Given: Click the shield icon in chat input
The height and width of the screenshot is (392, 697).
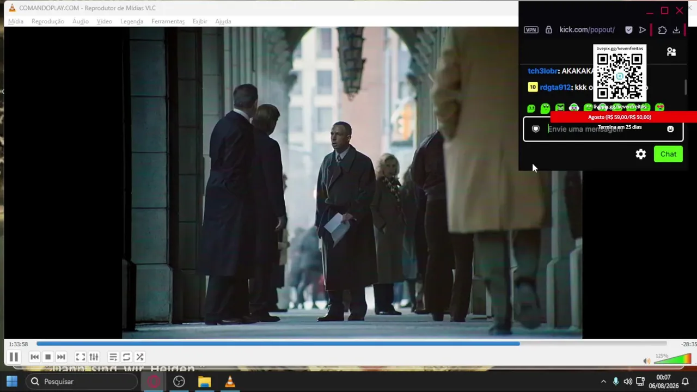Looking at the screenshot, I should 536,129.
